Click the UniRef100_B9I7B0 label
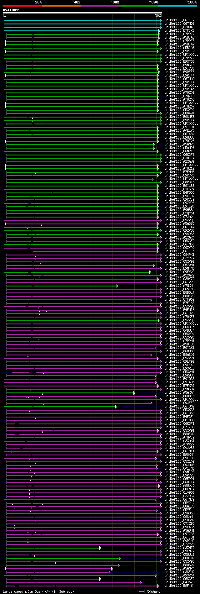200x594 pixels. click(179, 69)
